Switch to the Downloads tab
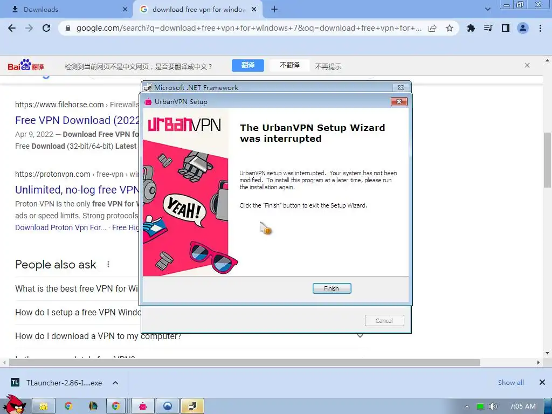 [x=66, y=10]
